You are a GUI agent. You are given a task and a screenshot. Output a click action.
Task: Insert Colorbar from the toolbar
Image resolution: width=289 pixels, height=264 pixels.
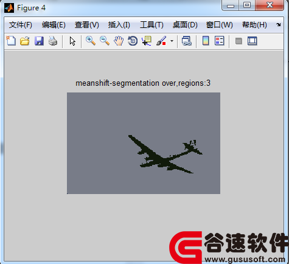coord(206,41)
